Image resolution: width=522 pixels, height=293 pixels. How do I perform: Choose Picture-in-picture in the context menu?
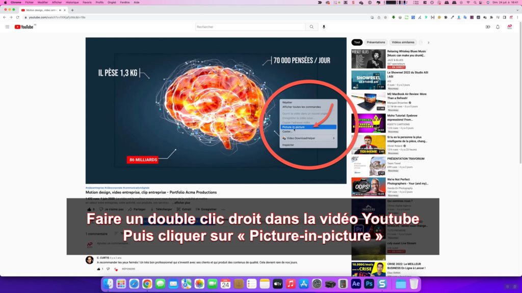(x=308, y=127)
